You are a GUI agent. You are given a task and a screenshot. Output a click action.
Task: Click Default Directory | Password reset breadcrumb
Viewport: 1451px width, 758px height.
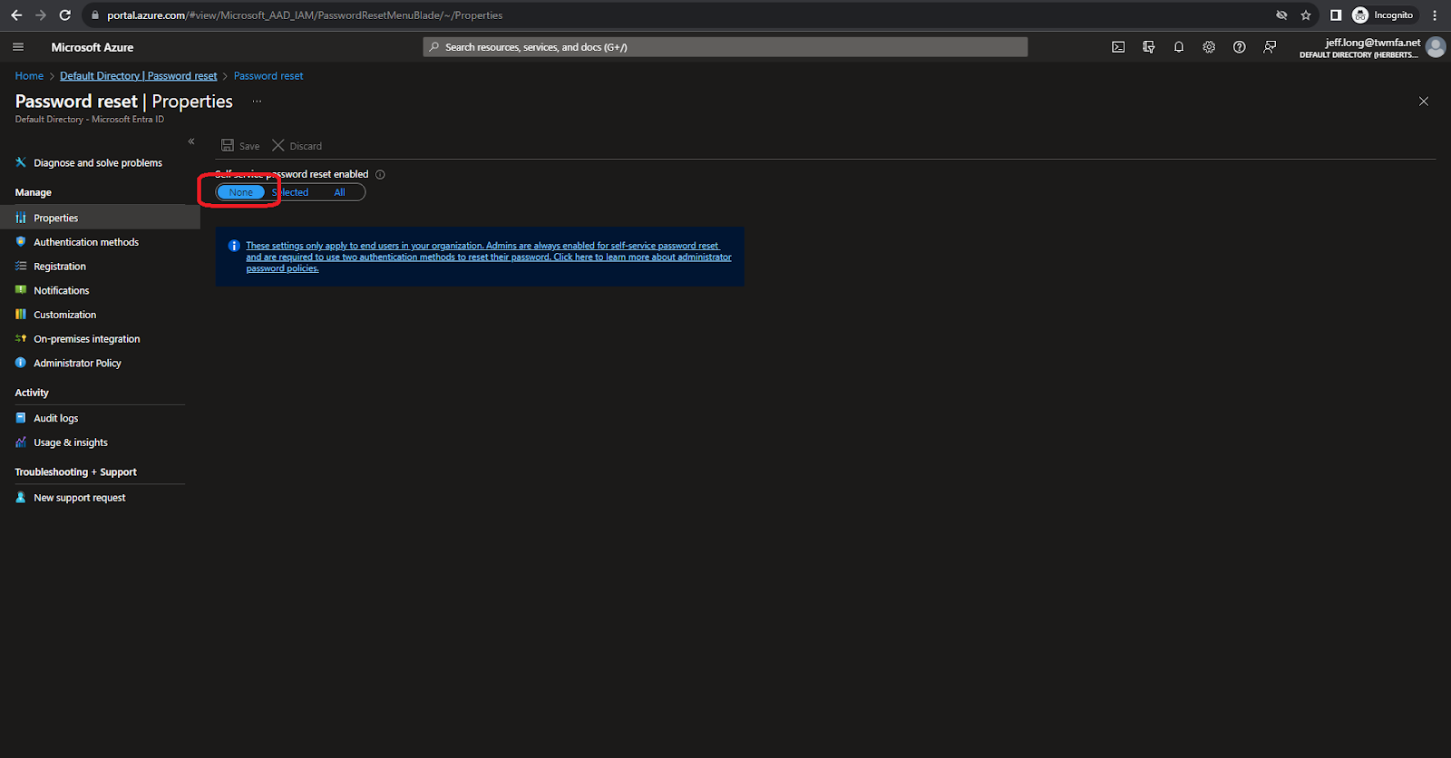pos(139,76)
